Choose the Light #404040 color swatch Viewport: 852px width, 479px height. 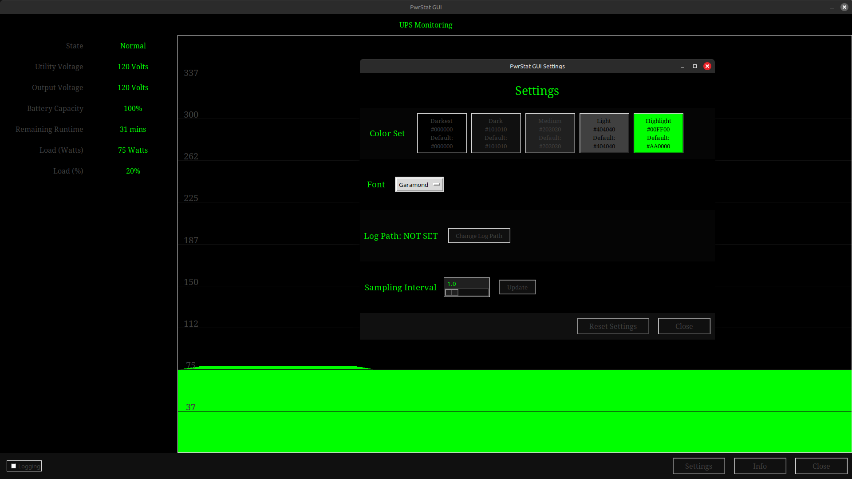click(x=604, y=133)
